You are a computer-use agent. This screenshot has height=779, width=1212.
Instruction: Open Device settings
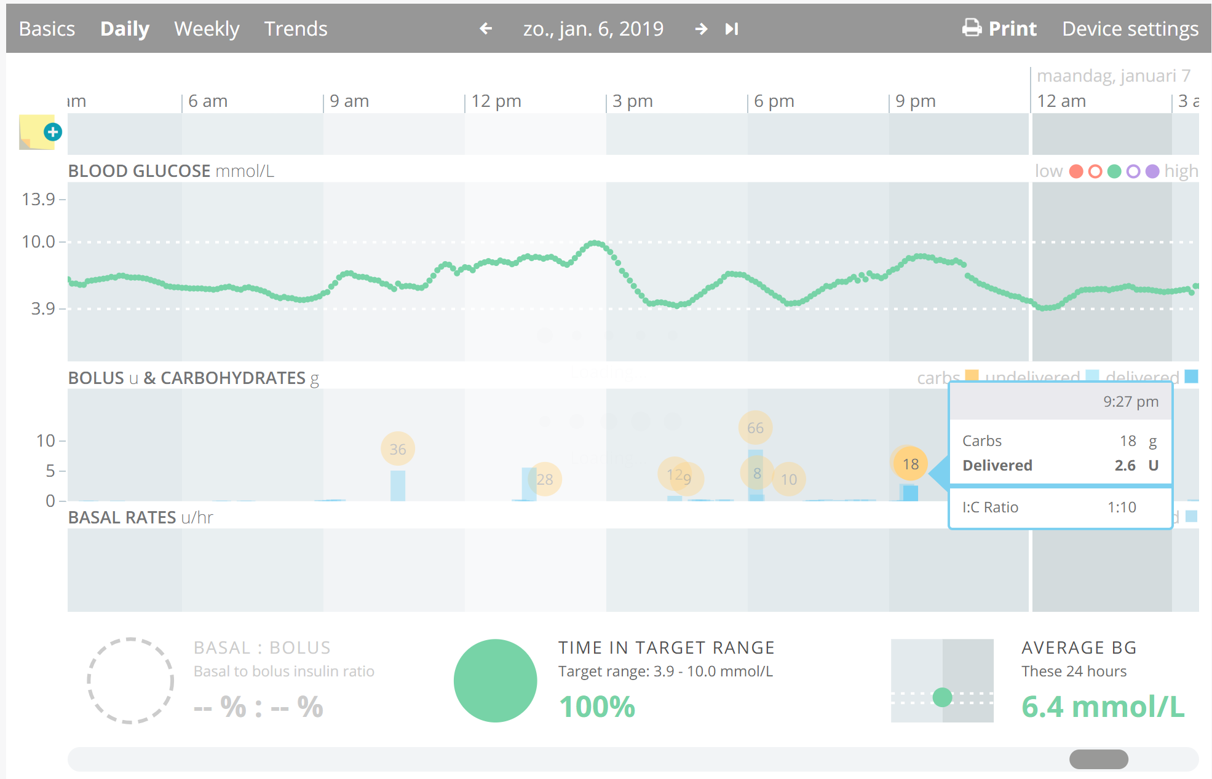pyautogui.click(x=1130, y=29)
